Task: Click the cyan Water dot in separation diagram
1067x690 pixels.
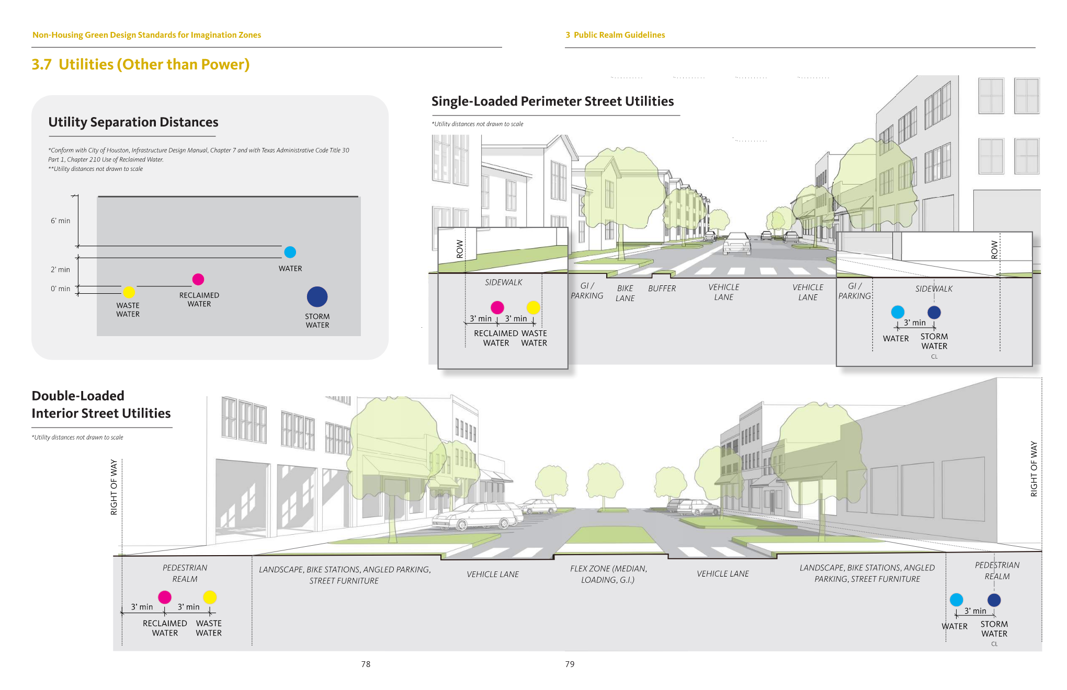Action: (290, 252)
